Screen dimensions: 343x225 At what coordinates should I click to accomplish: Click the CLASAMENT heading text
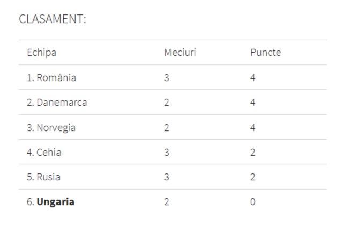pyautogui.click(x=53, y=19)
